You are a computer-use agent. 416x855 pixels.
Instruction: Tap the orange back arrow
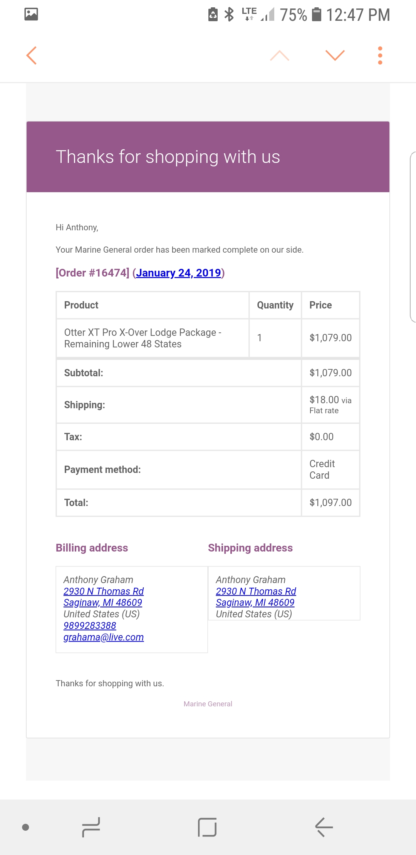point(32,55)
